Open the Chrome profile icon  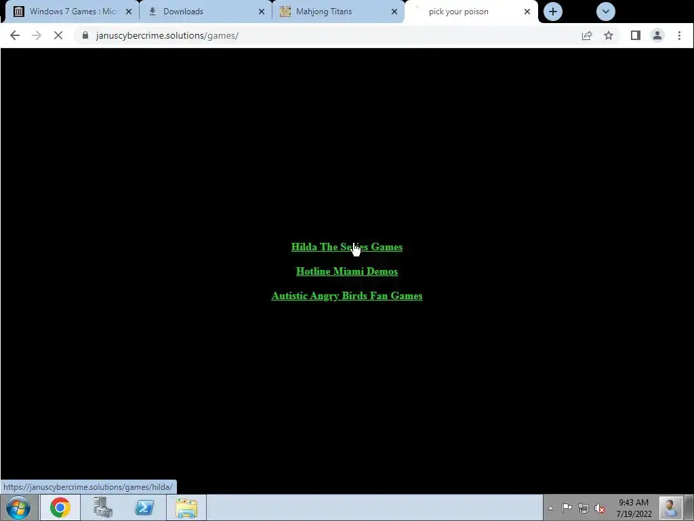[x=657, y=35]
